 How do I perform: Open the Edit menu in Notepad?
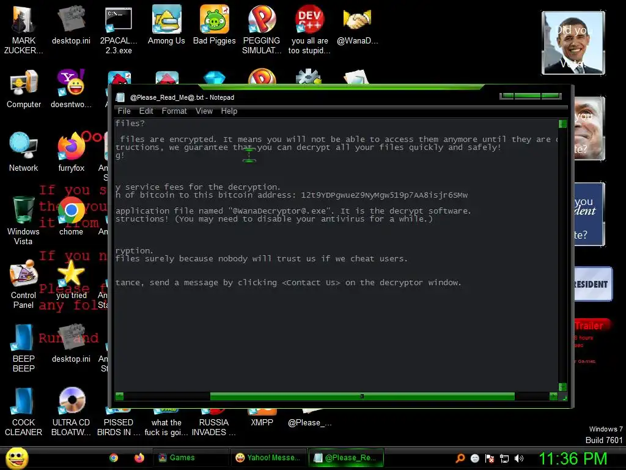click(x=146, y=111)
